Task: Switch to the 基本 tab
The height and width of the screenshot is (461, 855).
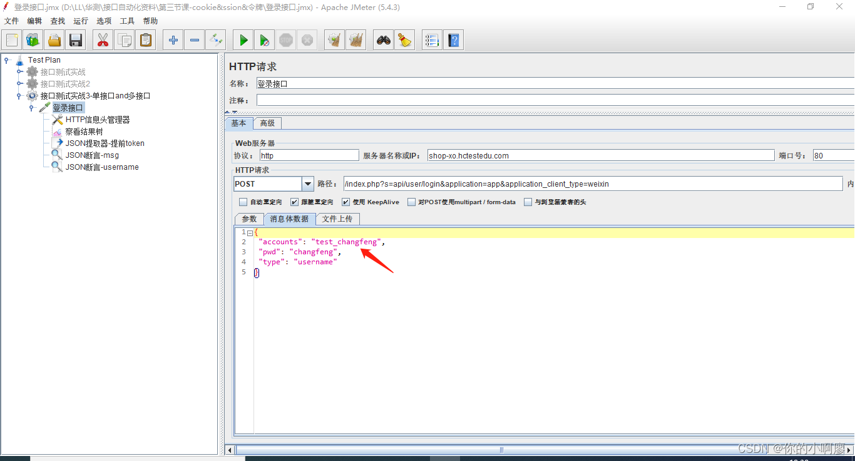Action: tap(239, 123)
